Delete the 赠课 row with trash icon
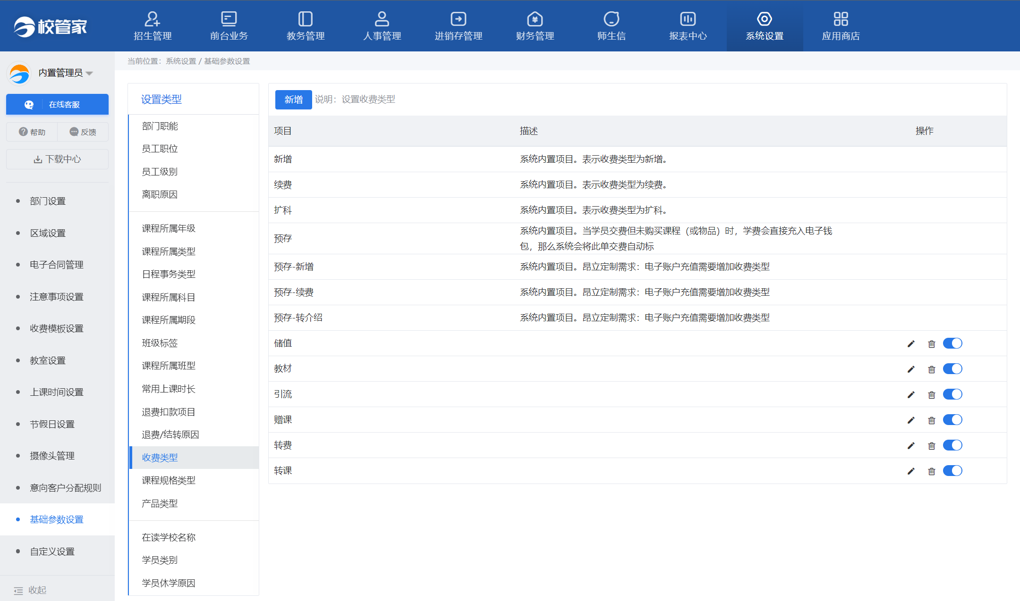1020x601 pixels. (931, 420)
